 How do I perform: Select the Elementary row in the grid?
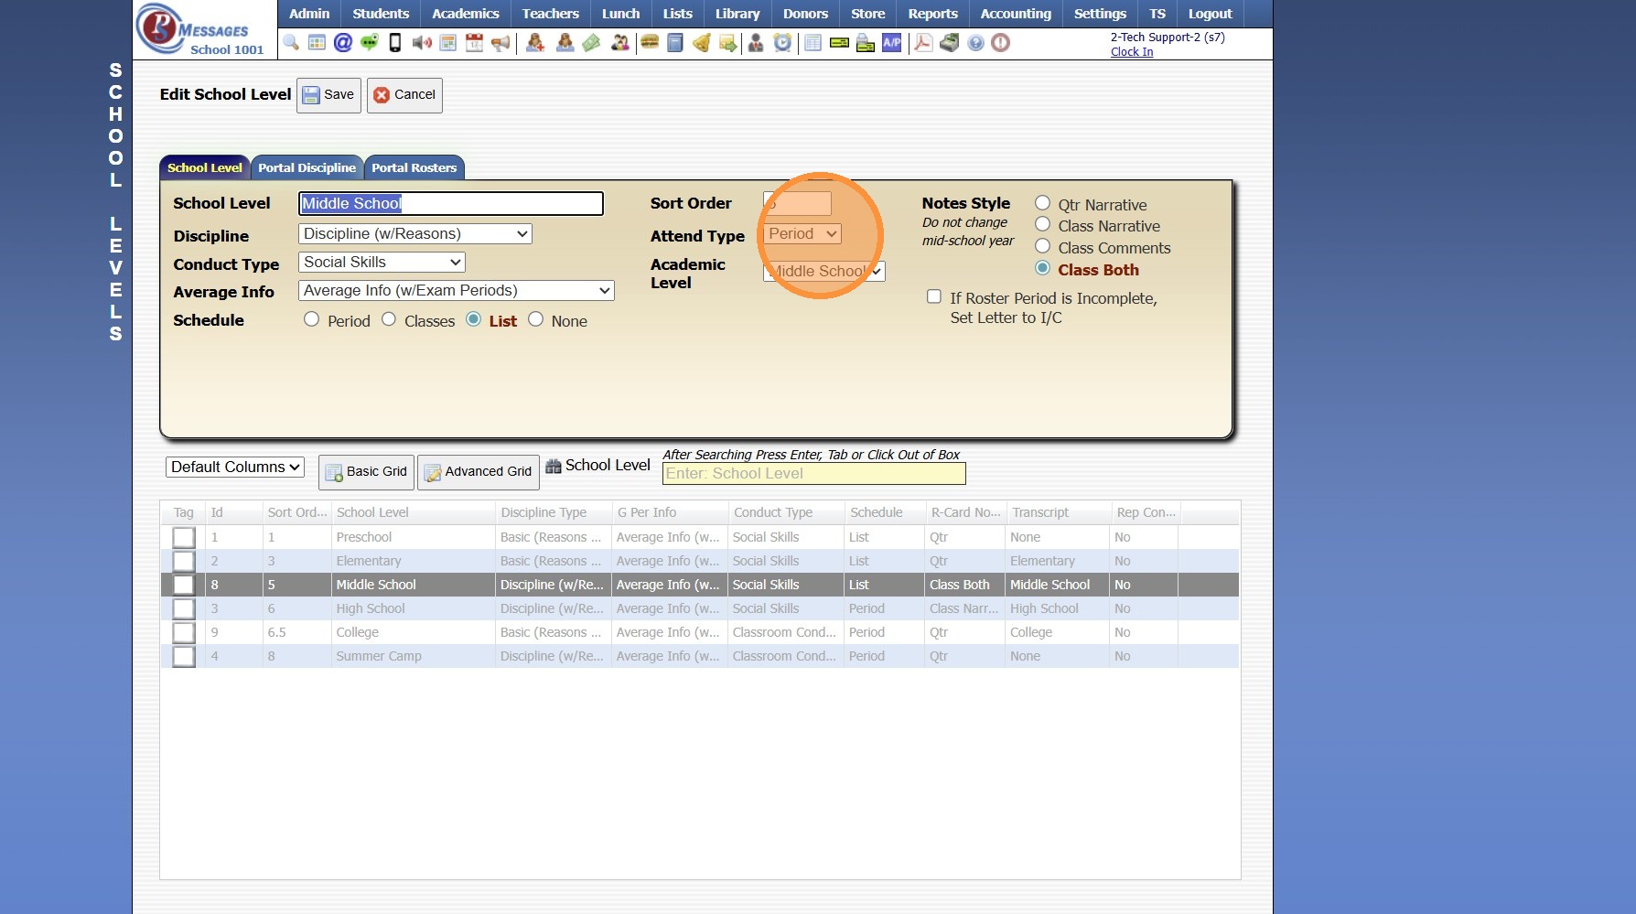700,562
